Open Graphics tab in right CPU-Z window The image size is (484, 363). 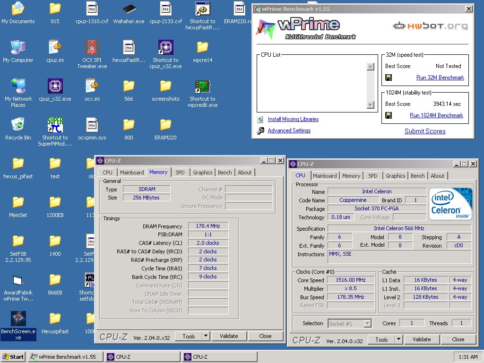point(395,176)
